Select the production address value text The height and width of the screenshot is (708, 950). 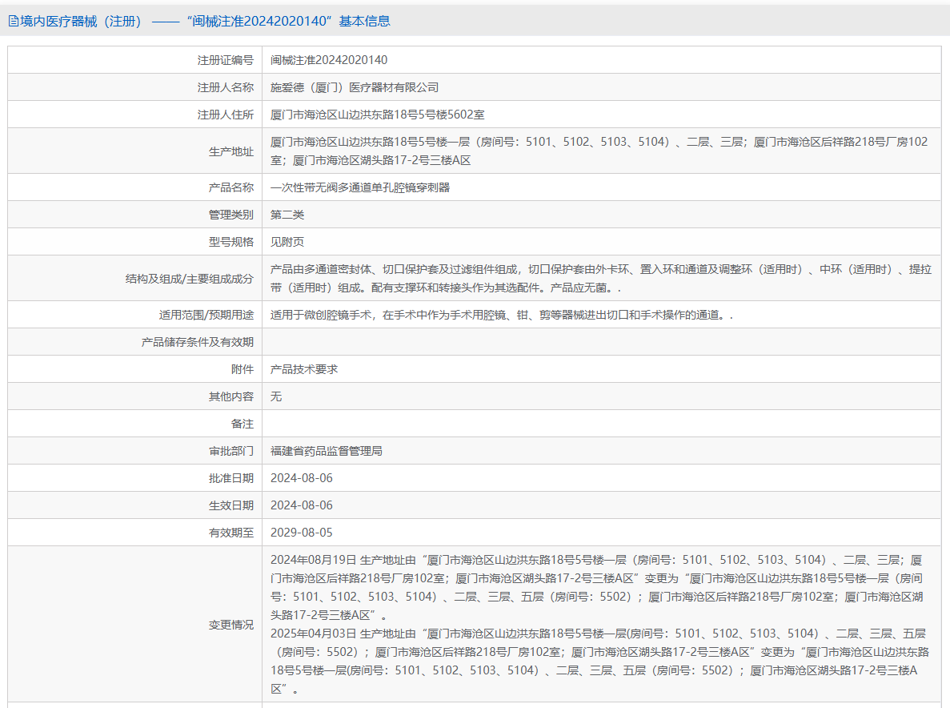pos(599,151)
